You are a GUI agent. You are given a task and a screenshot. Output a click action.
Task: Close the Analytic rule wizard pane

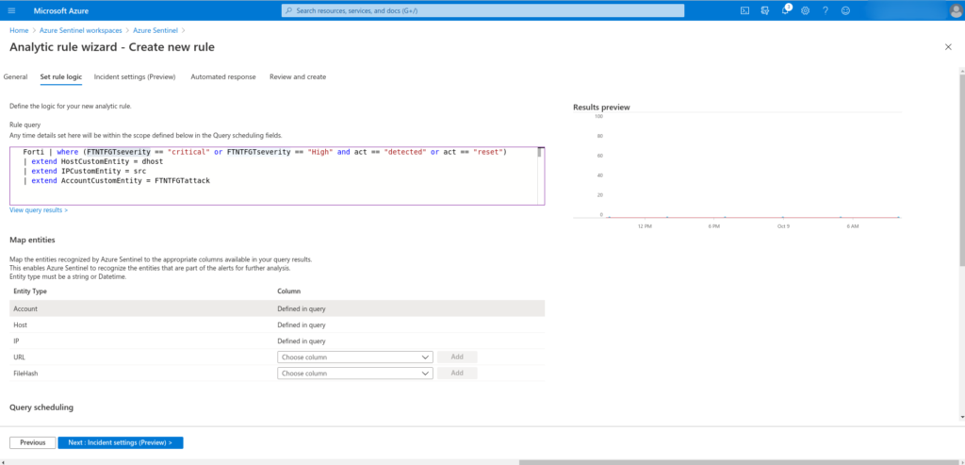(948, 47)
